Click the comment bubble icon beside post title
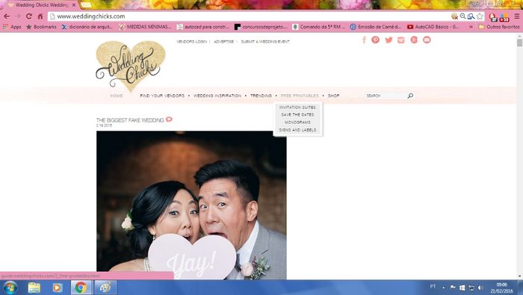 point(169,119)
